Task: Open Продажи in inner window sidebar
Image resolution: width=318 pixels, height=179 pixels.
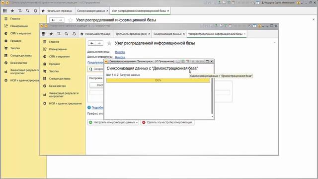Action: click(54, 64)
